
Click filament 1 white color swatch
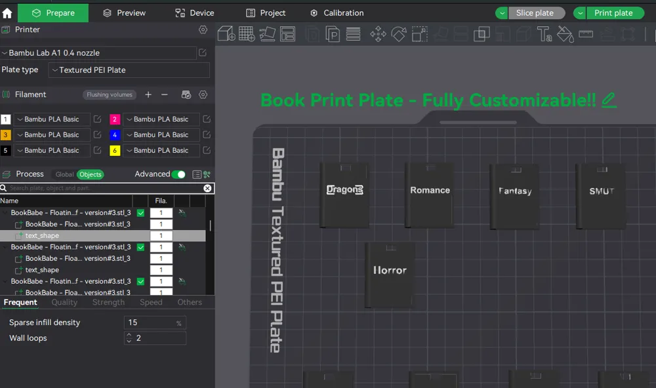5,119
